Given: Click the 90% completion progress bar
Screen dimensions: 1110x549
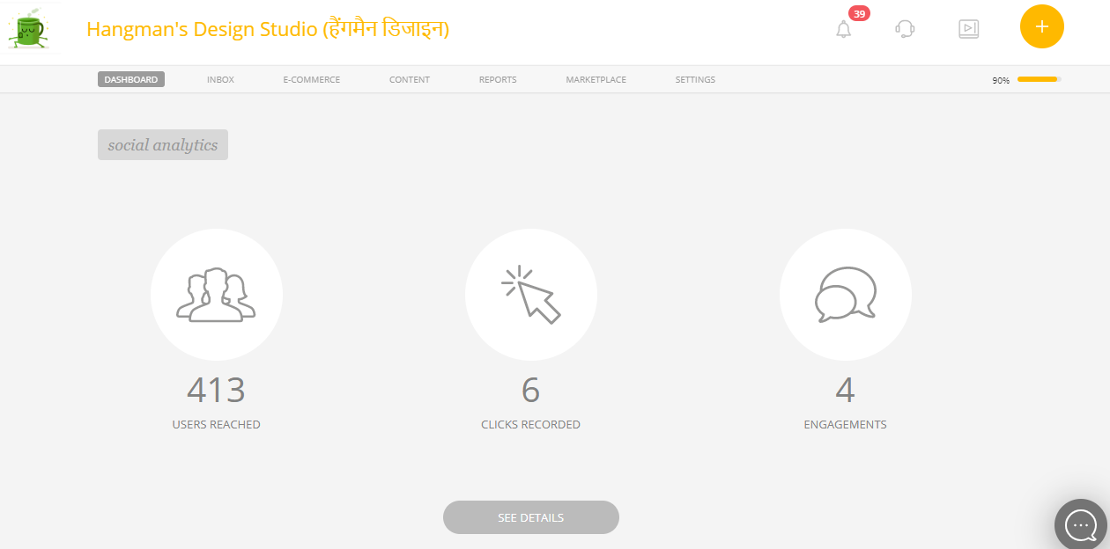Looking at the screenshot, I should pyautogui.click(x=1040, y=79).
